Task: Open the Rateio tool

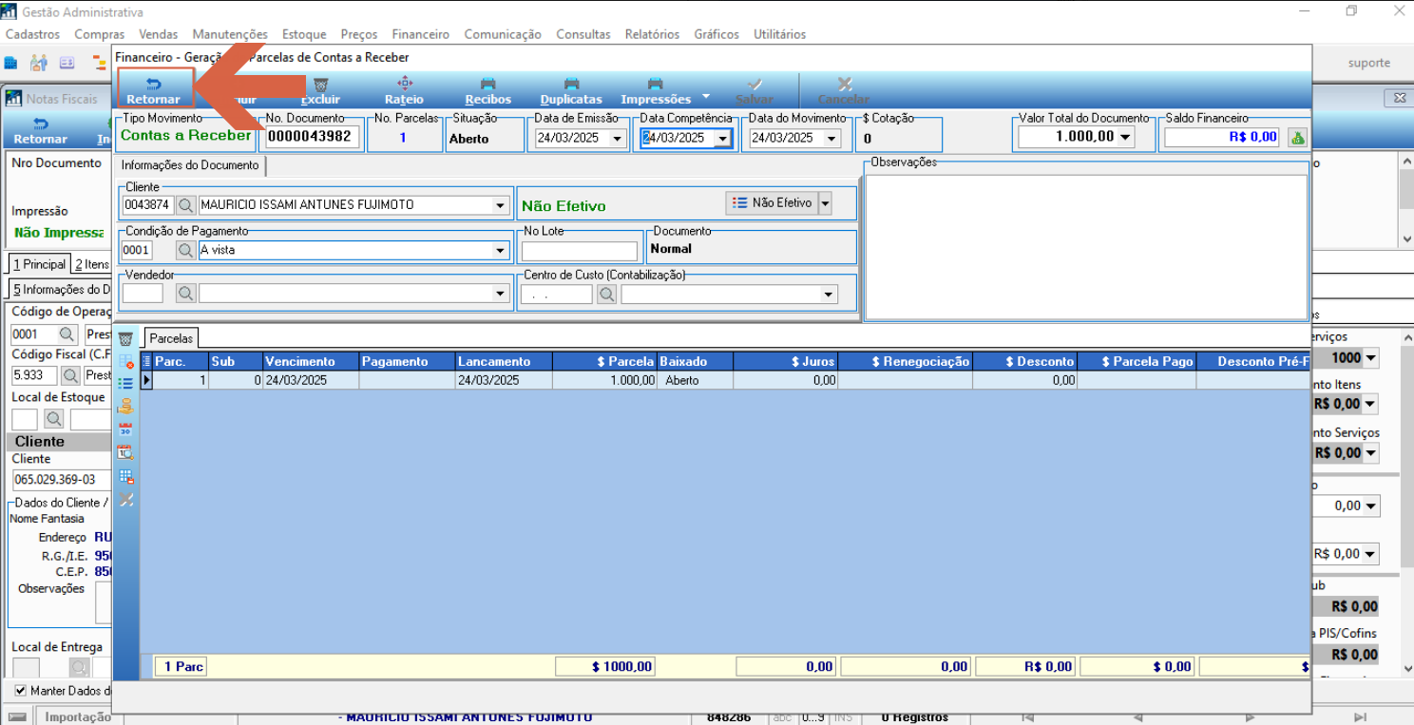Action: pos(404,91)
